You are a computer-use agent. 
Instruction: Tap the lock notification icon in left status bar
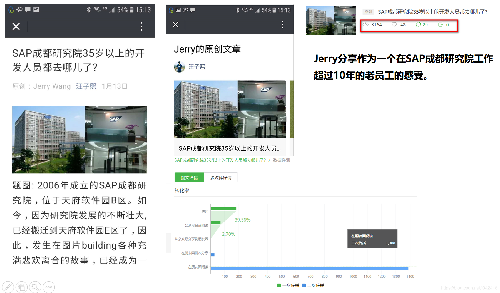[11, 10]
